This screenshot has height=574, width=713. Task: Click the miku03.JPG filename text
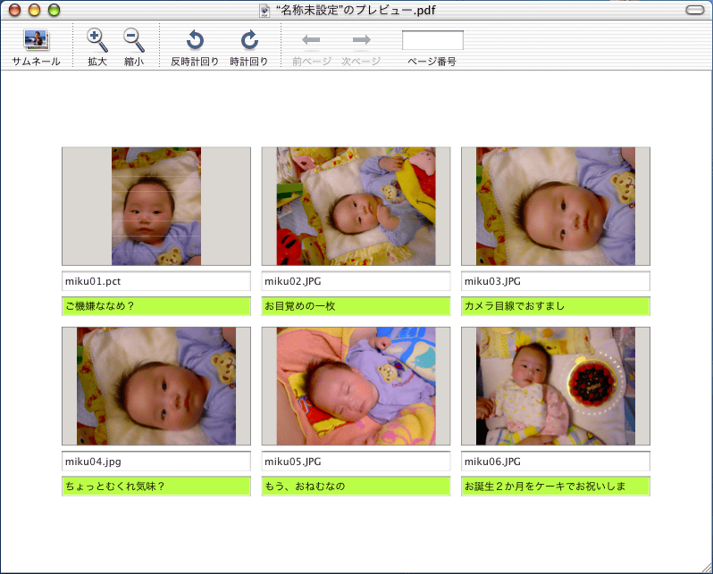point(492,281)
